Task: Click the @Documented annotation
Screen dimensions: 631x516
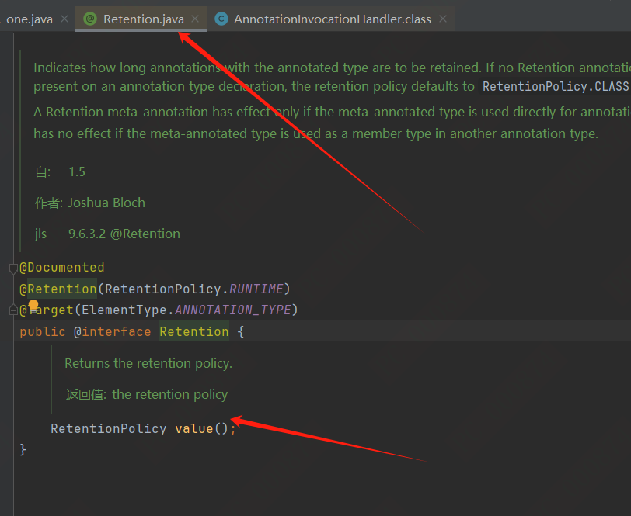Action: point(62,268)
